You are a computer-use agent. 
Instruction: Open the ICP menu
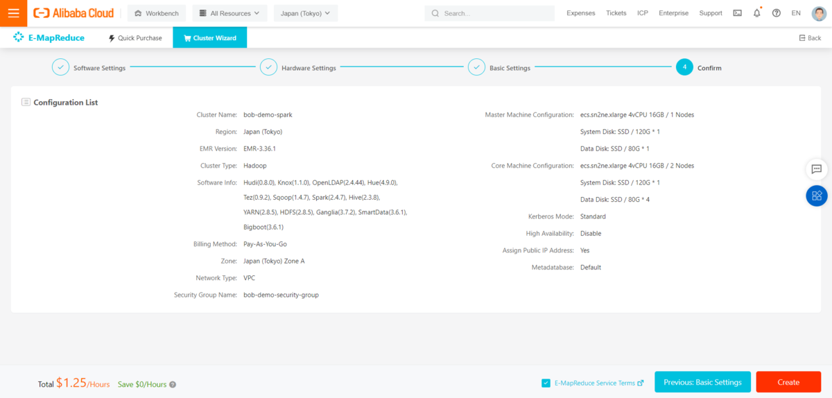643,13
